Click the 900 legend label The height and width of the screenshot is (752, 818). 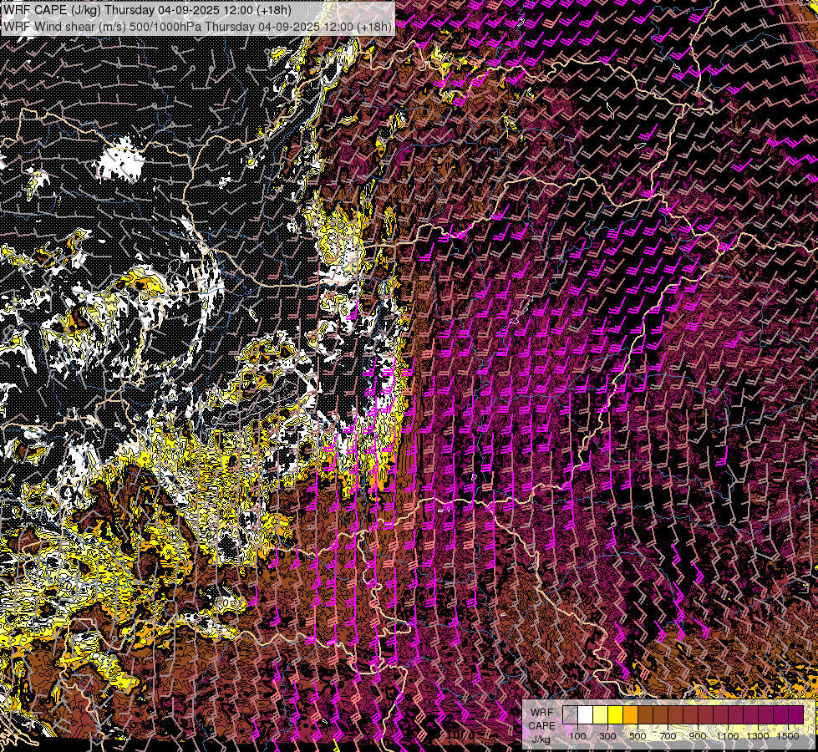(x=698, y=736)
